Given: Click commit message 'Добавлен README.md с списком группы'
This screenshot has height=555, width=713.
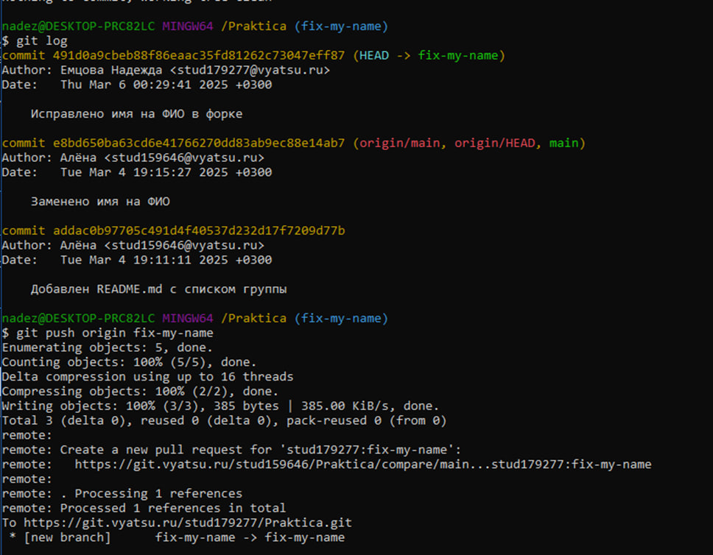Looking at the screenshot, I should pos(158,289).
